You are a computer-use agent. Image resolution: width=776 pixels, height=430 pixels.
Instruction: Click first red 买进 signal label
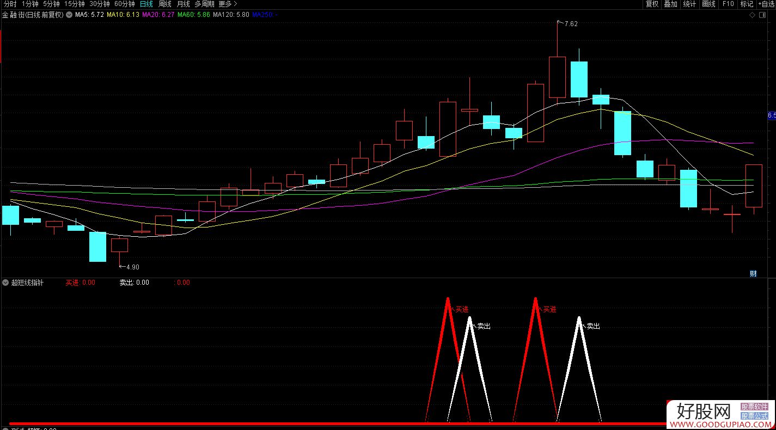click(x=462, y=309)
